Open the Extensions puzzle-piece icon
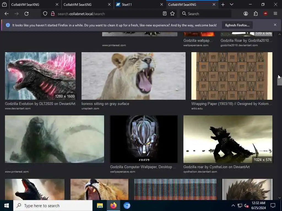 pos(256,14)
